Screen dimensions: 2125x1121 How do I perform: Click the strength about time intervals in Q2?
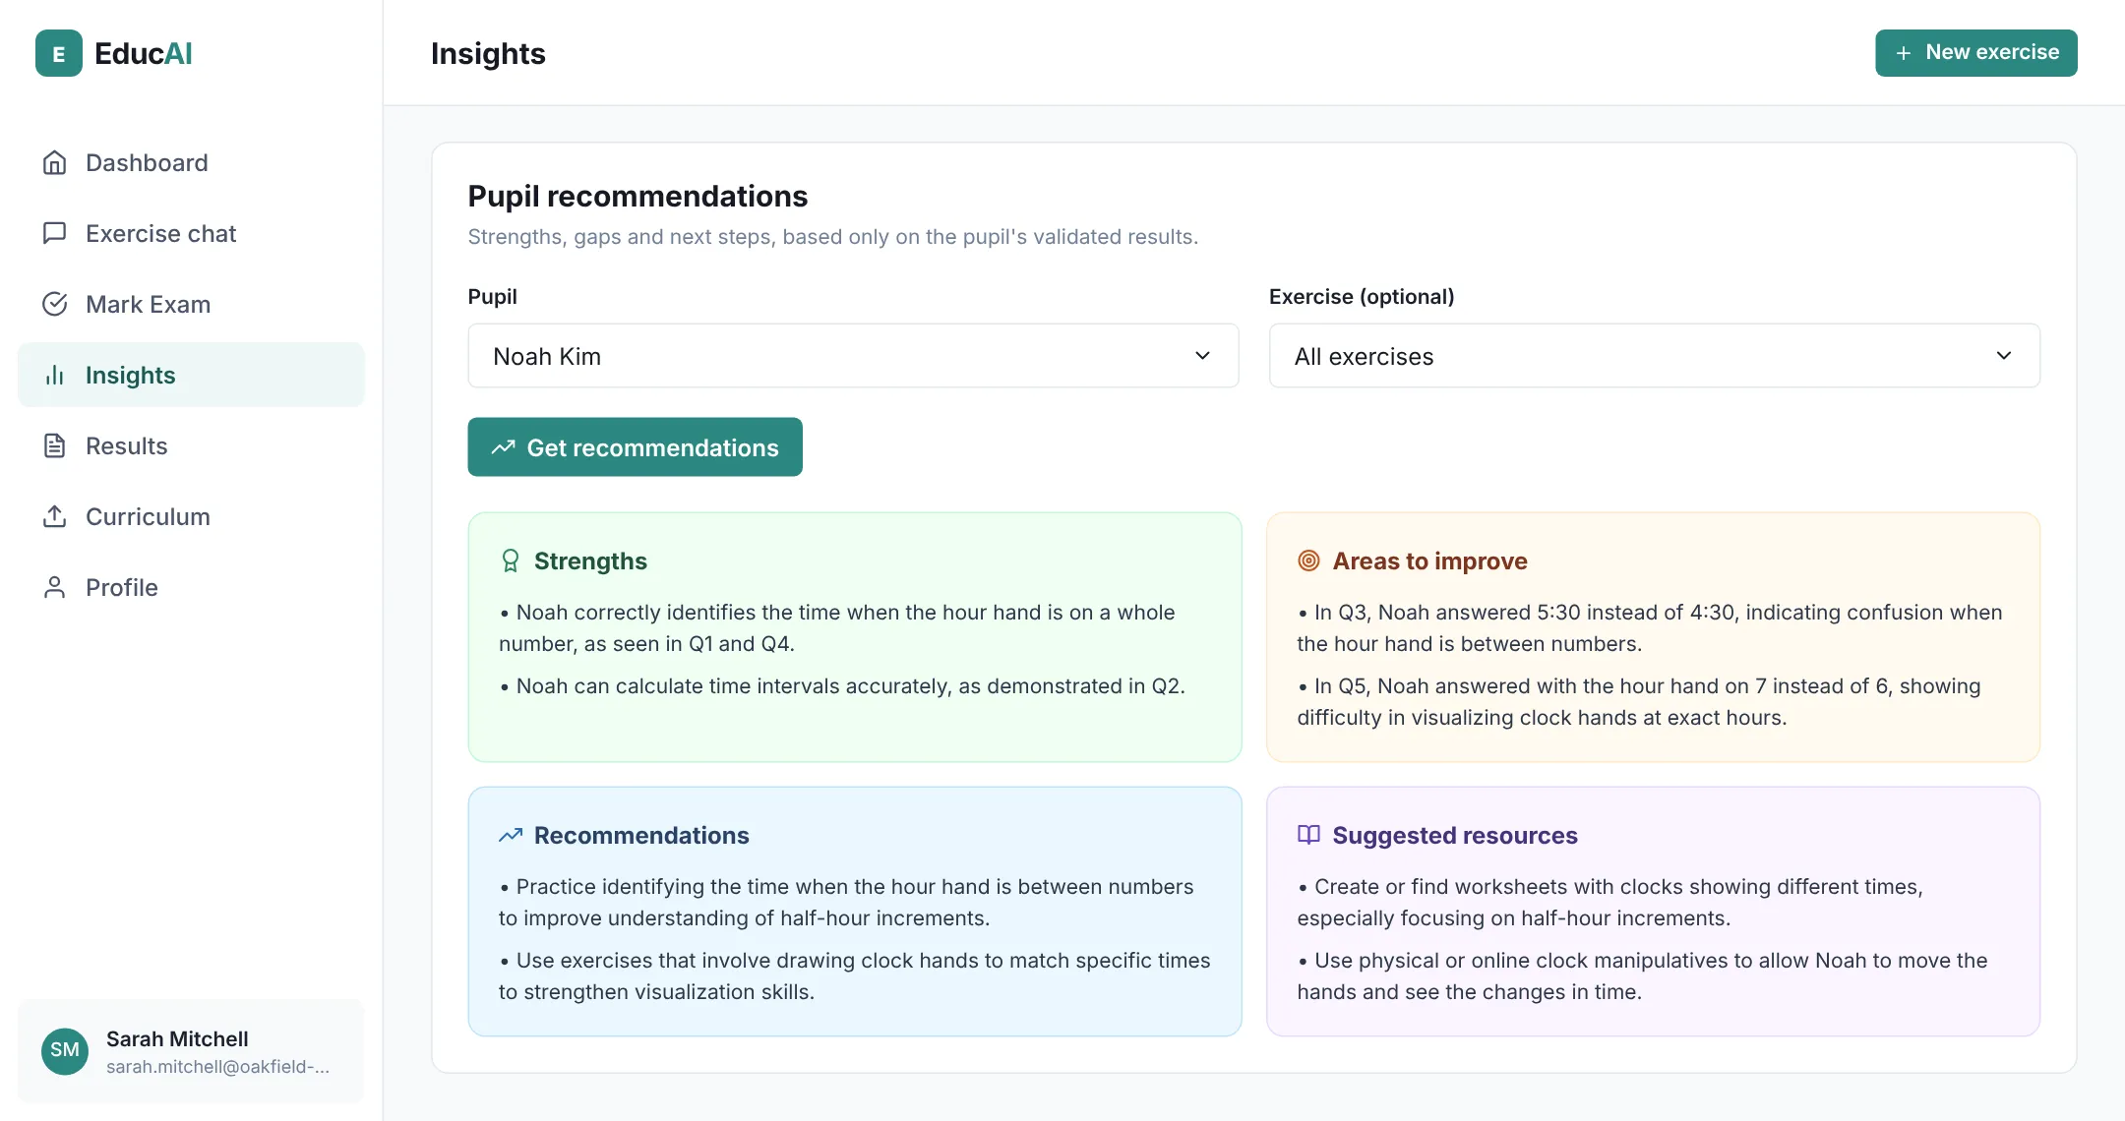[x=843, y=686]
